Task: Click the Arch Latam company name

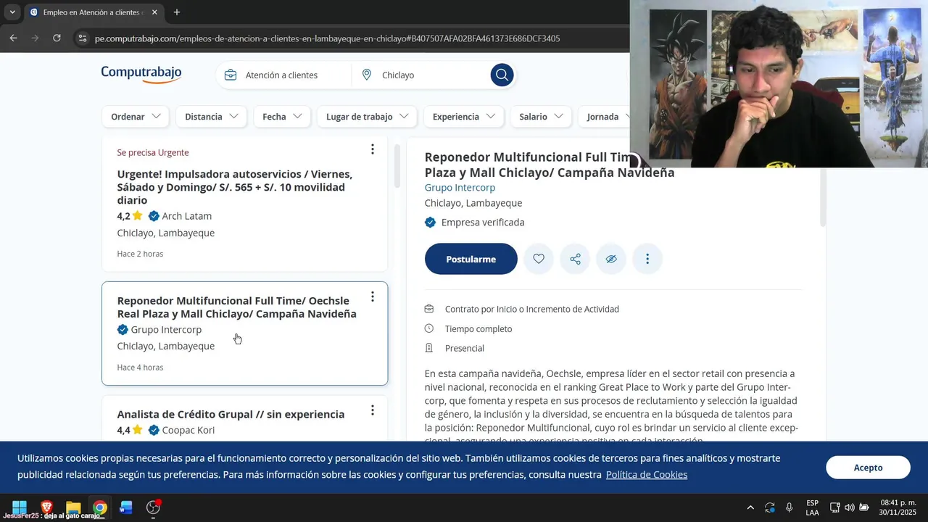Action: (187, 216)
